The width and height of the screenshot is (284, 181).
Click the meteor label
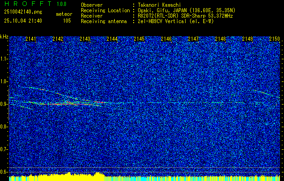coord(64,14)
